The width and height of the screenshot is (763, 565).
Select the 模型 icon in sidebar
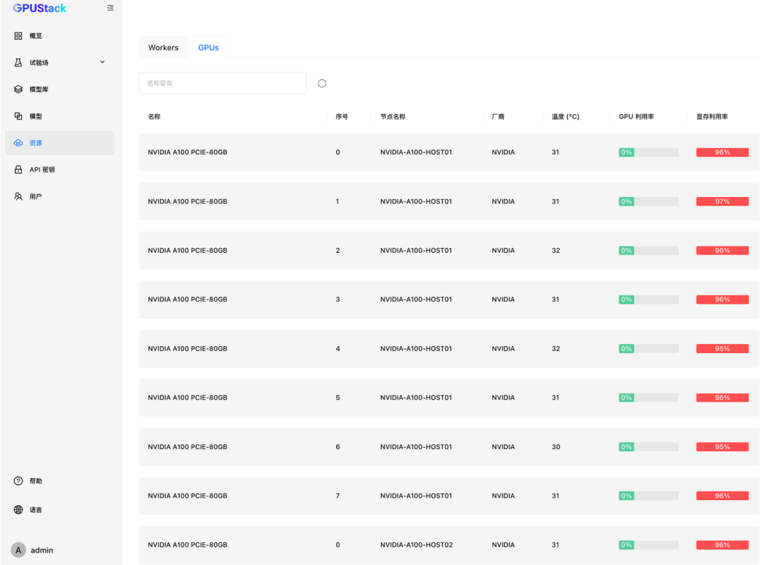(x=18, y=117)
